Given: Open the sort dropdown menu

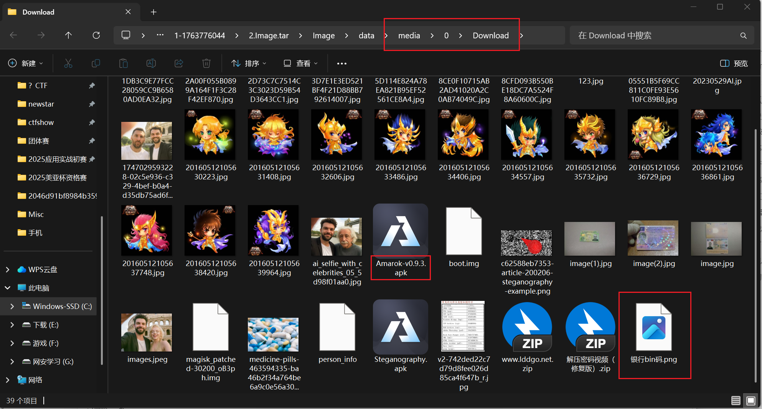Looking at the screenshot, I should point(249,63).
